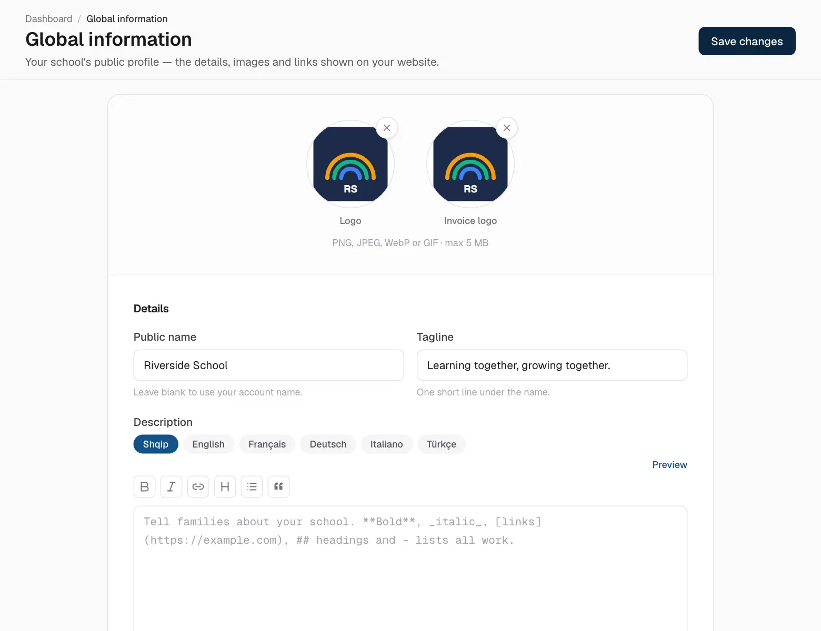Open the description Preview link
The width and height of the screenshot is (821, 631).
tap(669, 464)
